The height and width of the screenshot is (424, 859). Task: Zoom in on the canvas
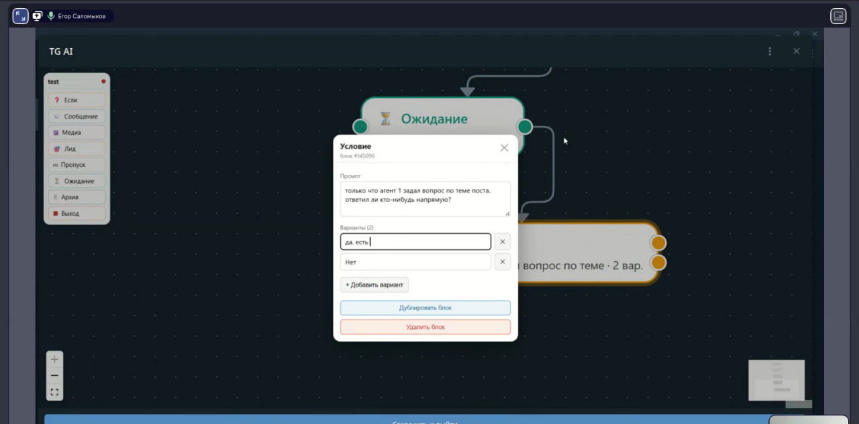(54, 359)
